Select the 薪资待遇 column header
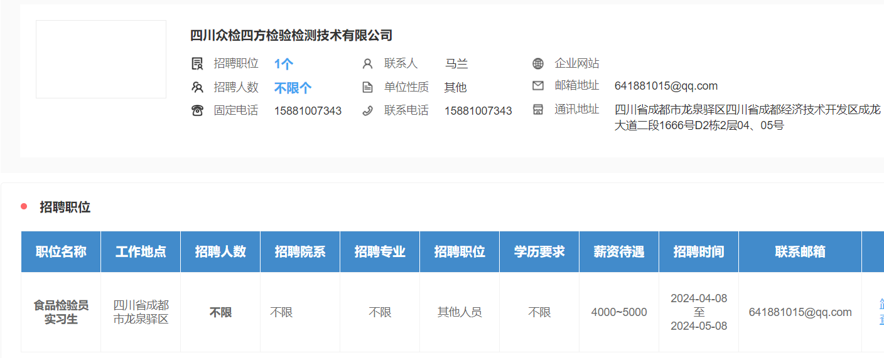 618,251
